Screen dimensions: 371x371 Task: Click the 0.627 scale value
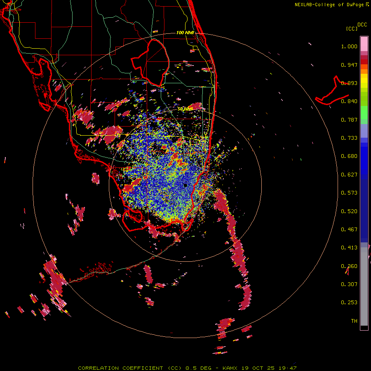click(349, 175)
